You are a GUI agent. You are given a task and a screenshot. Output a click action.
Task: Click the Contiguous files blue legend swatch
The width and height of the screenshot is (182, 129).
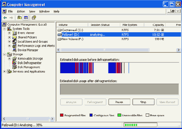pyautogui.click(x=91, y=115)
